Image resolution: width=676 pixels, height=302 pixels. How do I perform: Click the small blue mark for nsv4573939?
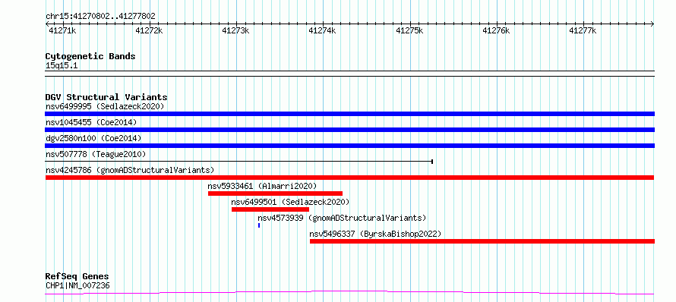click(259, 225)
